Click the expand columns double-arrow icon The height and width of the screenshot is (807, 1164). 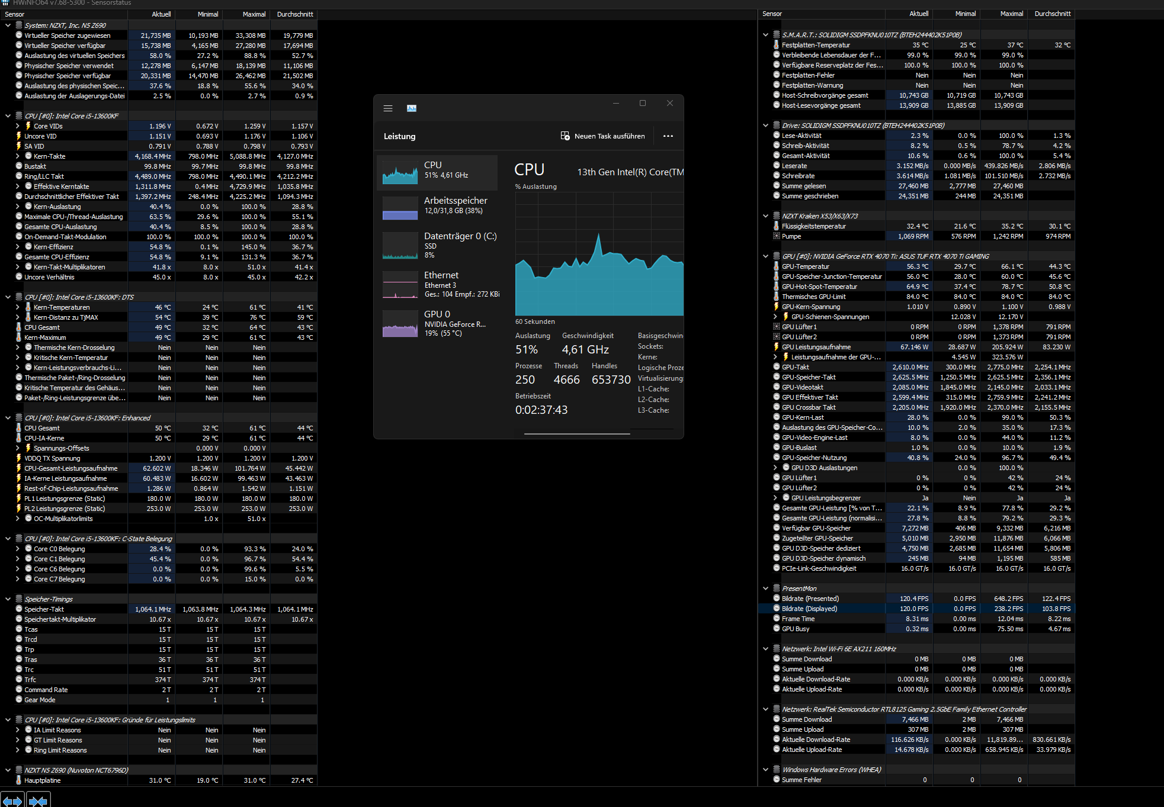tap(12, 800)
